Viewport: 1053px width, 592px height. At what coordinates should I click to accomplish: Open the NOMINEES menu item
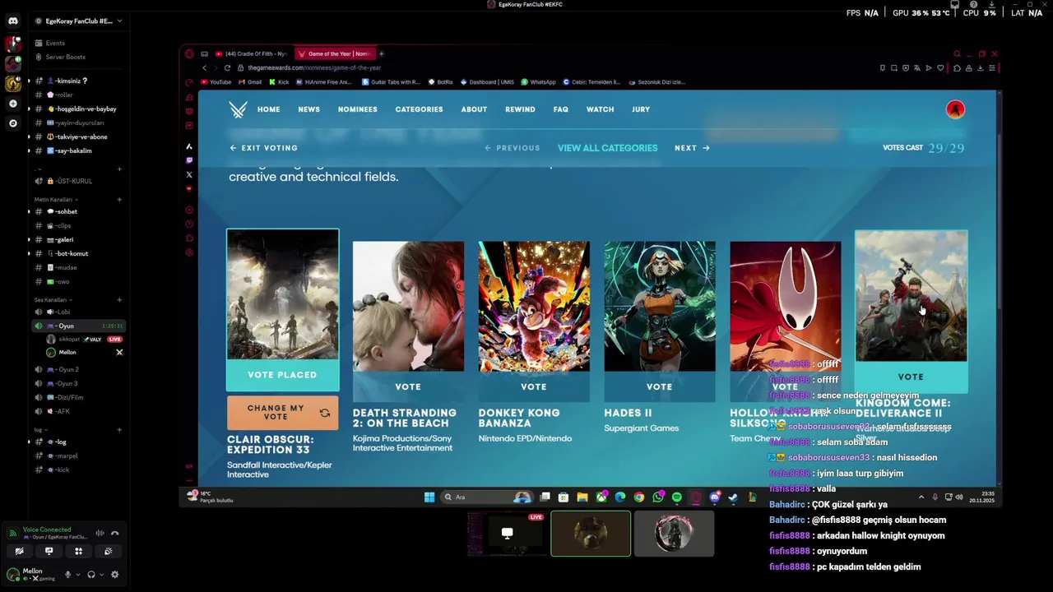[x=357, y=109]
